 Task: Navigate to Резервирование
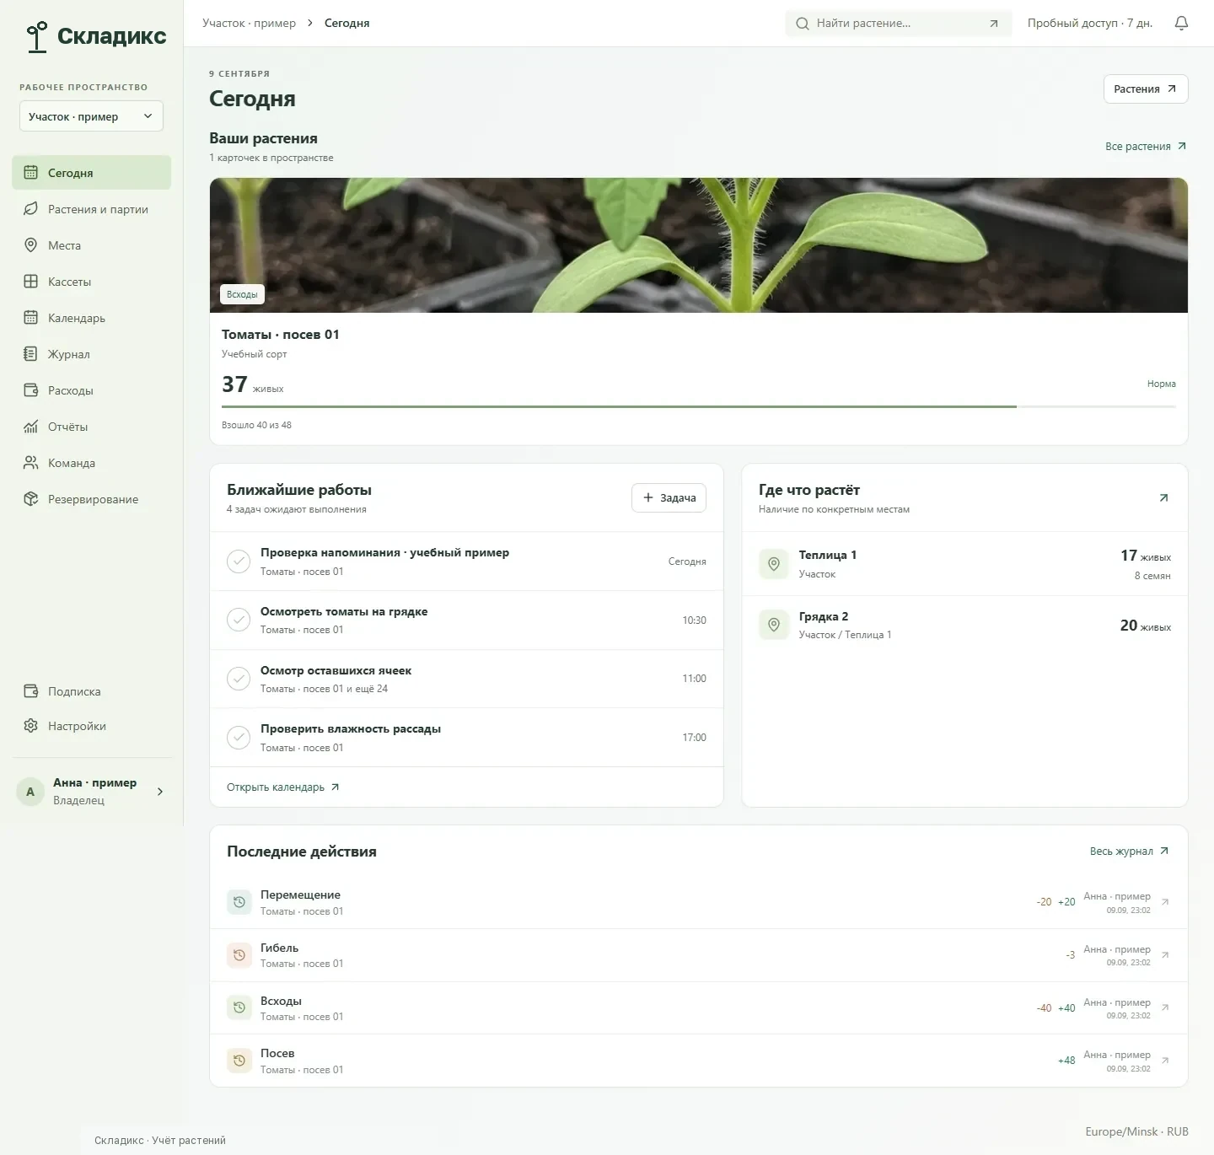(91, 499)
